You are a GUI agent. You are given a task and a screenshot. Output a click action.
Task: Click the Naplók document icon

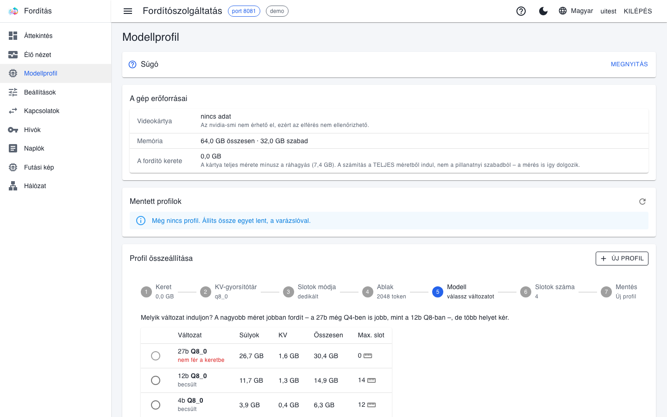point(13,148)
